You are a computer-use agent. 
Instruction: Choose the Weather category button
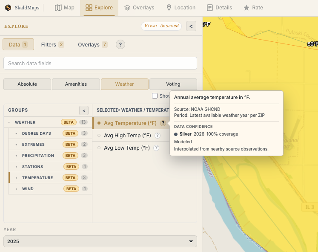coord(125,84)
